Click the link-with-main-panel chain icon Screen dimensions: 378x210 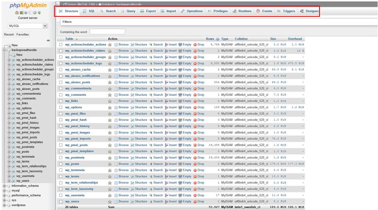[x=48, y=40]
